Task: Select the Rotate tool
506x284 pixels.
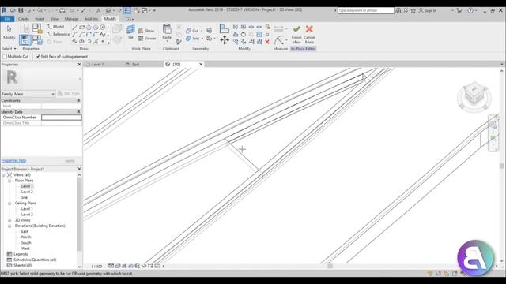Action: coord(244,35)
